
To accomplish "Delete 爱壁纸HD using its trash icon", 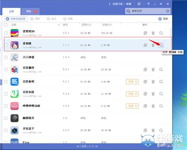I will [153, 33].
